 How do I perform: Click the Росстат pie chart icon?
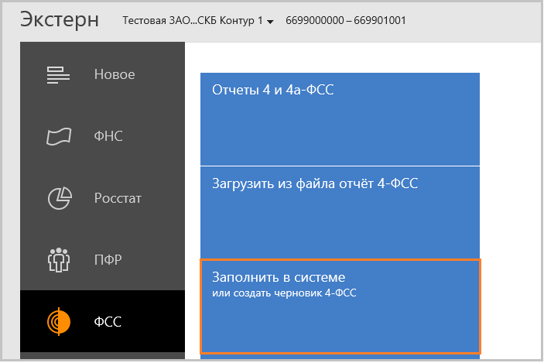pyautogui.click(x=60, y=198)
